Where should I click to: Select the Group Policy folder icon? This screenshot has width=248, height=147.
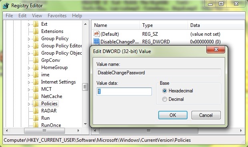[36, 39]
